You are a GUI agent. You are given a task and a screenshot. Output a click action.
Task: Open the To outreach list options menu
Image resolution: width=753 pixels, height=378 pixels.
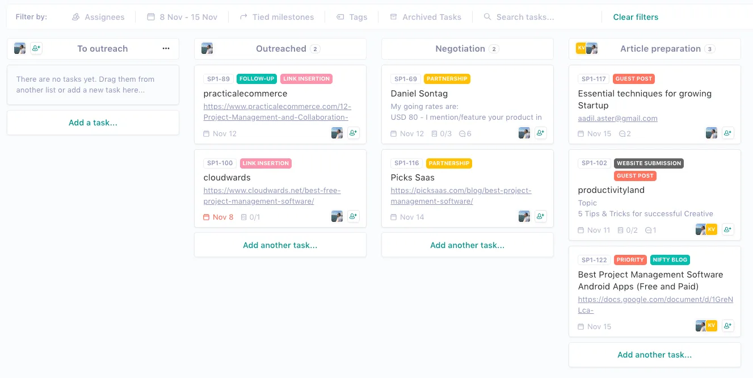(x=166, y=49)
